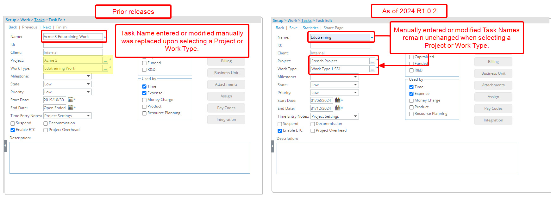
Task: Check Resource Planning in right panel
Action: (411, 114)
